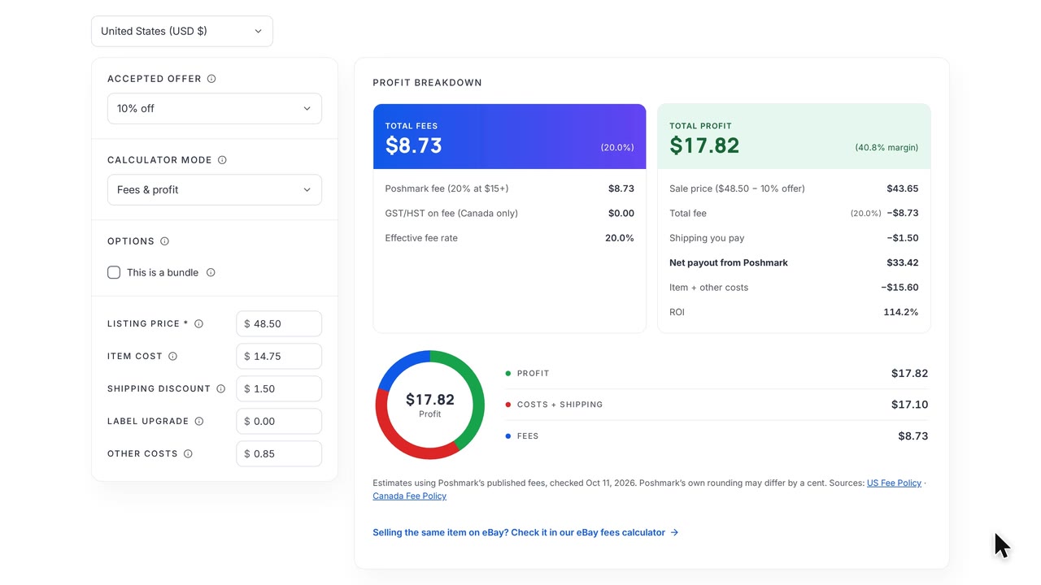The width and height of the screenshot is (1041, 585).
Task: Click the info icon beside Accepted Offer
Action: 211,79
